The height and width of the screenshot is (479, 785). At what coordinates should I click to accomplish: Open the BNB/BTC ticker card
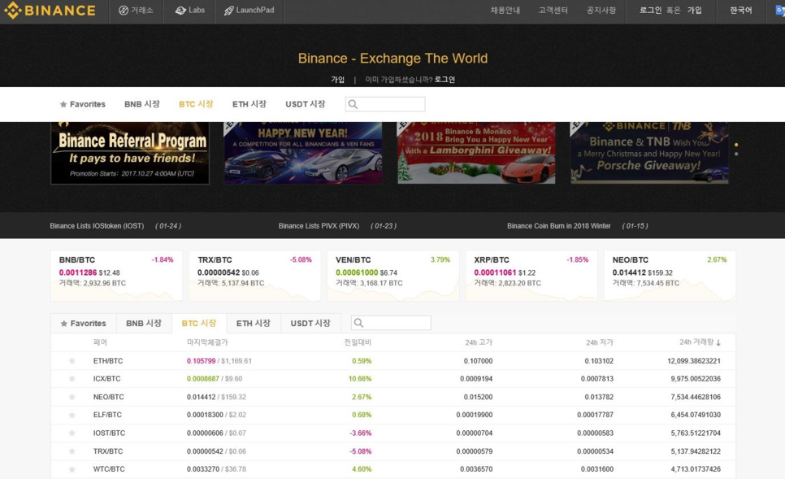pos(117,276)
